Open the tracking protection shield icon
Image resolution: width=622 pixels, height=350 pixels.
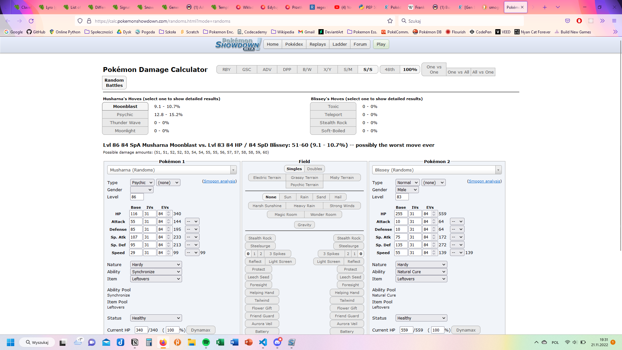coord(80,21)
